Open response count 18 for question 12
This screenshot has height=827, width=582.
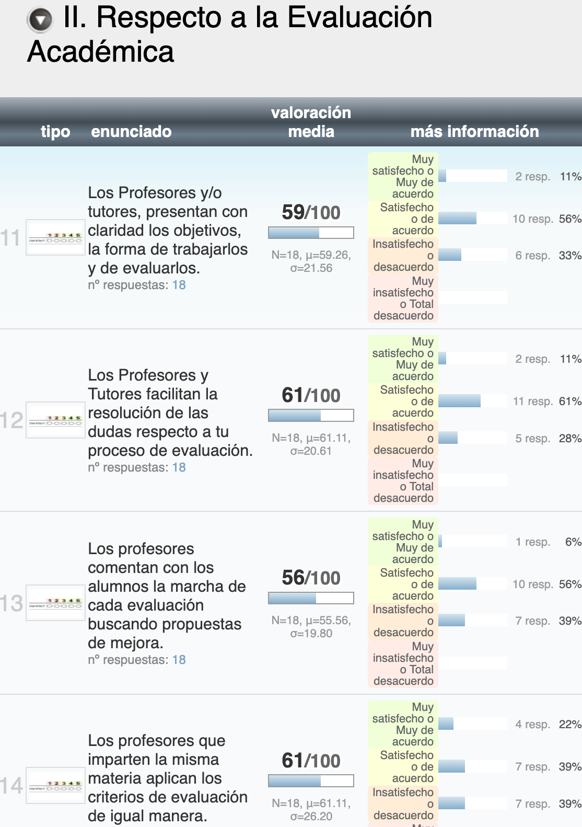click(x=179, y=467)
